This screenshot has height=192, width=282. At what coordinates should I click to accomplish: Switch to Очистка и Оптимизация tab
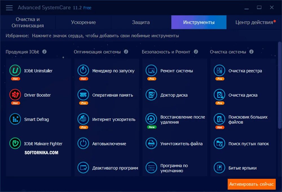pos(28,22)
